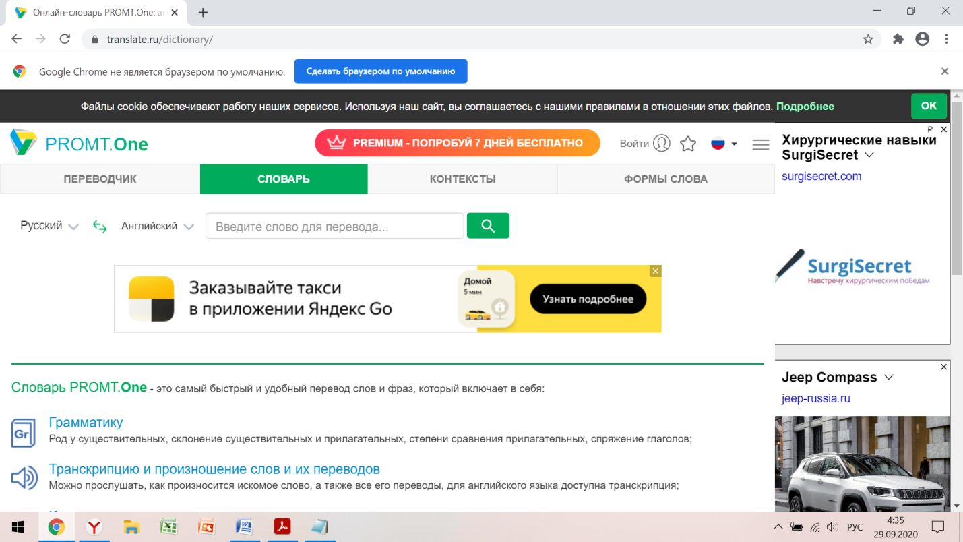Select the СЛОВАРЬ tab
Screen dimensions: 963x542
click(284, 179)
